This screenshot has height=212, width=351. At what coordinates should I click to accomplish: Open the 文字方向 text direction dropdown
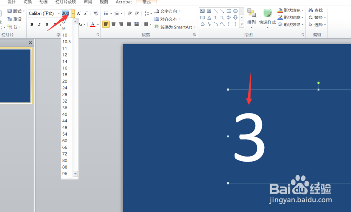pyautogui.click(x=167, y=11)
